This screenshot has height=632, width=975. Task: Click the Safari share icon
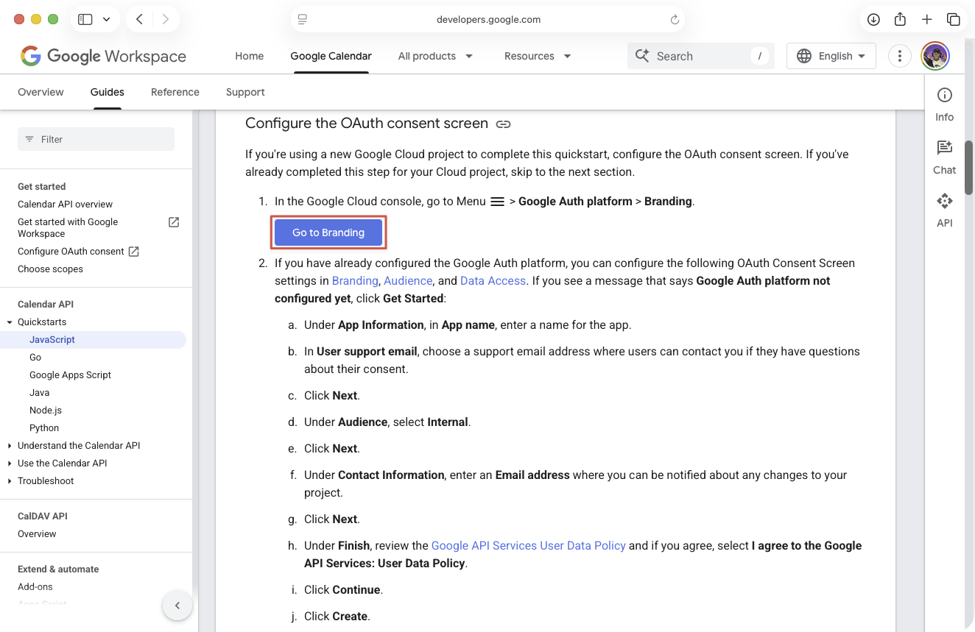click(x=900, y=20)
